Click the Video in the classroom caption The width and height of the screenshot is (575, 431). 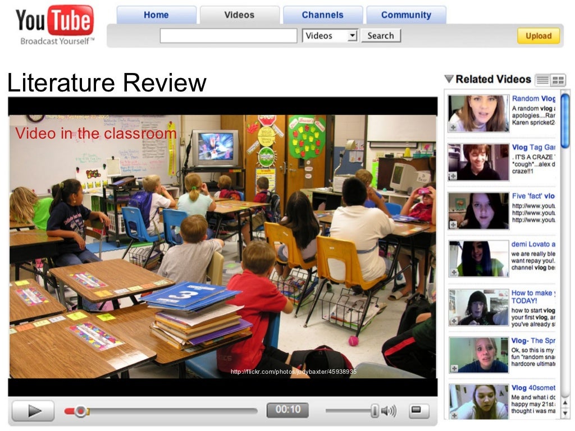click(95, 134)
